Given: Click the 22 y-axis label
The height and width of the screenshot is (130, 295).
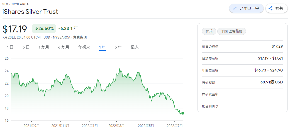Looking at the screenshot, I should point(7,83).
